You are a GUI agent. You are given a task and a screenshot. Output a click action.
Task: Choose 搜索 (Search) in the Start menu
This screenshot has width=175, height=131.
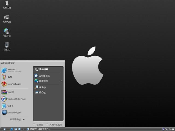(x=42, y=87)
